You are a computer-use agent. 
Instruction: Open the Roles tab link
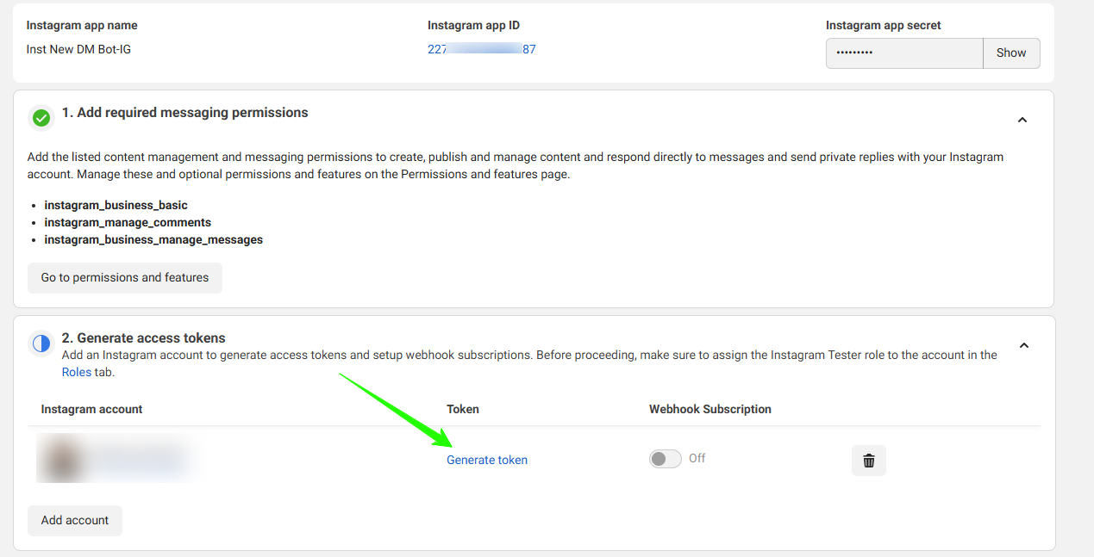[x=77, y=372]
